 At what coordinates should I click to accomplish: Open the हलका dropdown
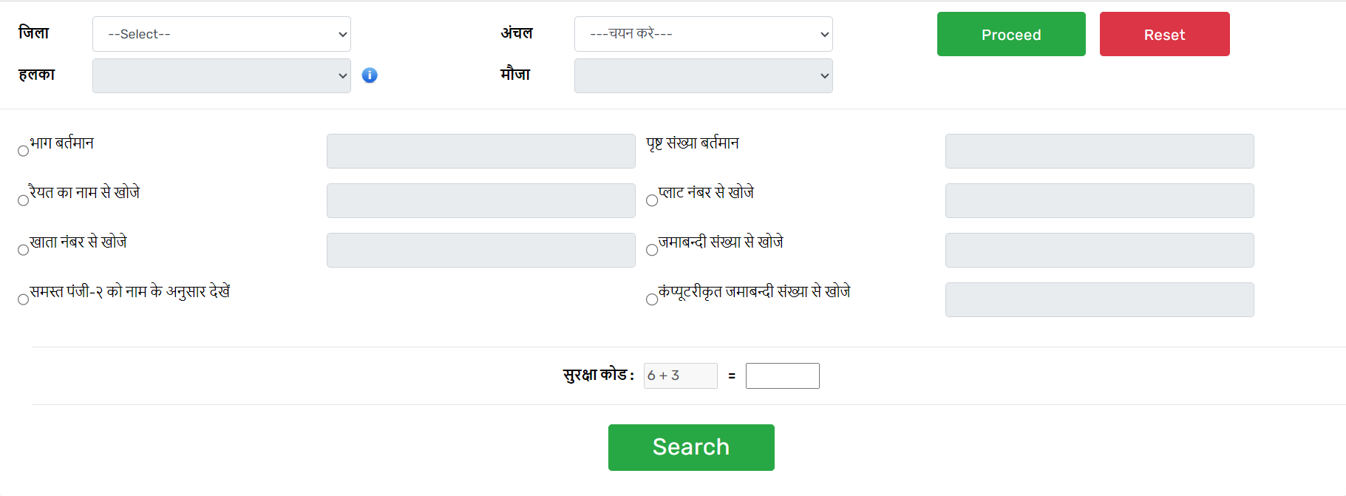[221, 75]
